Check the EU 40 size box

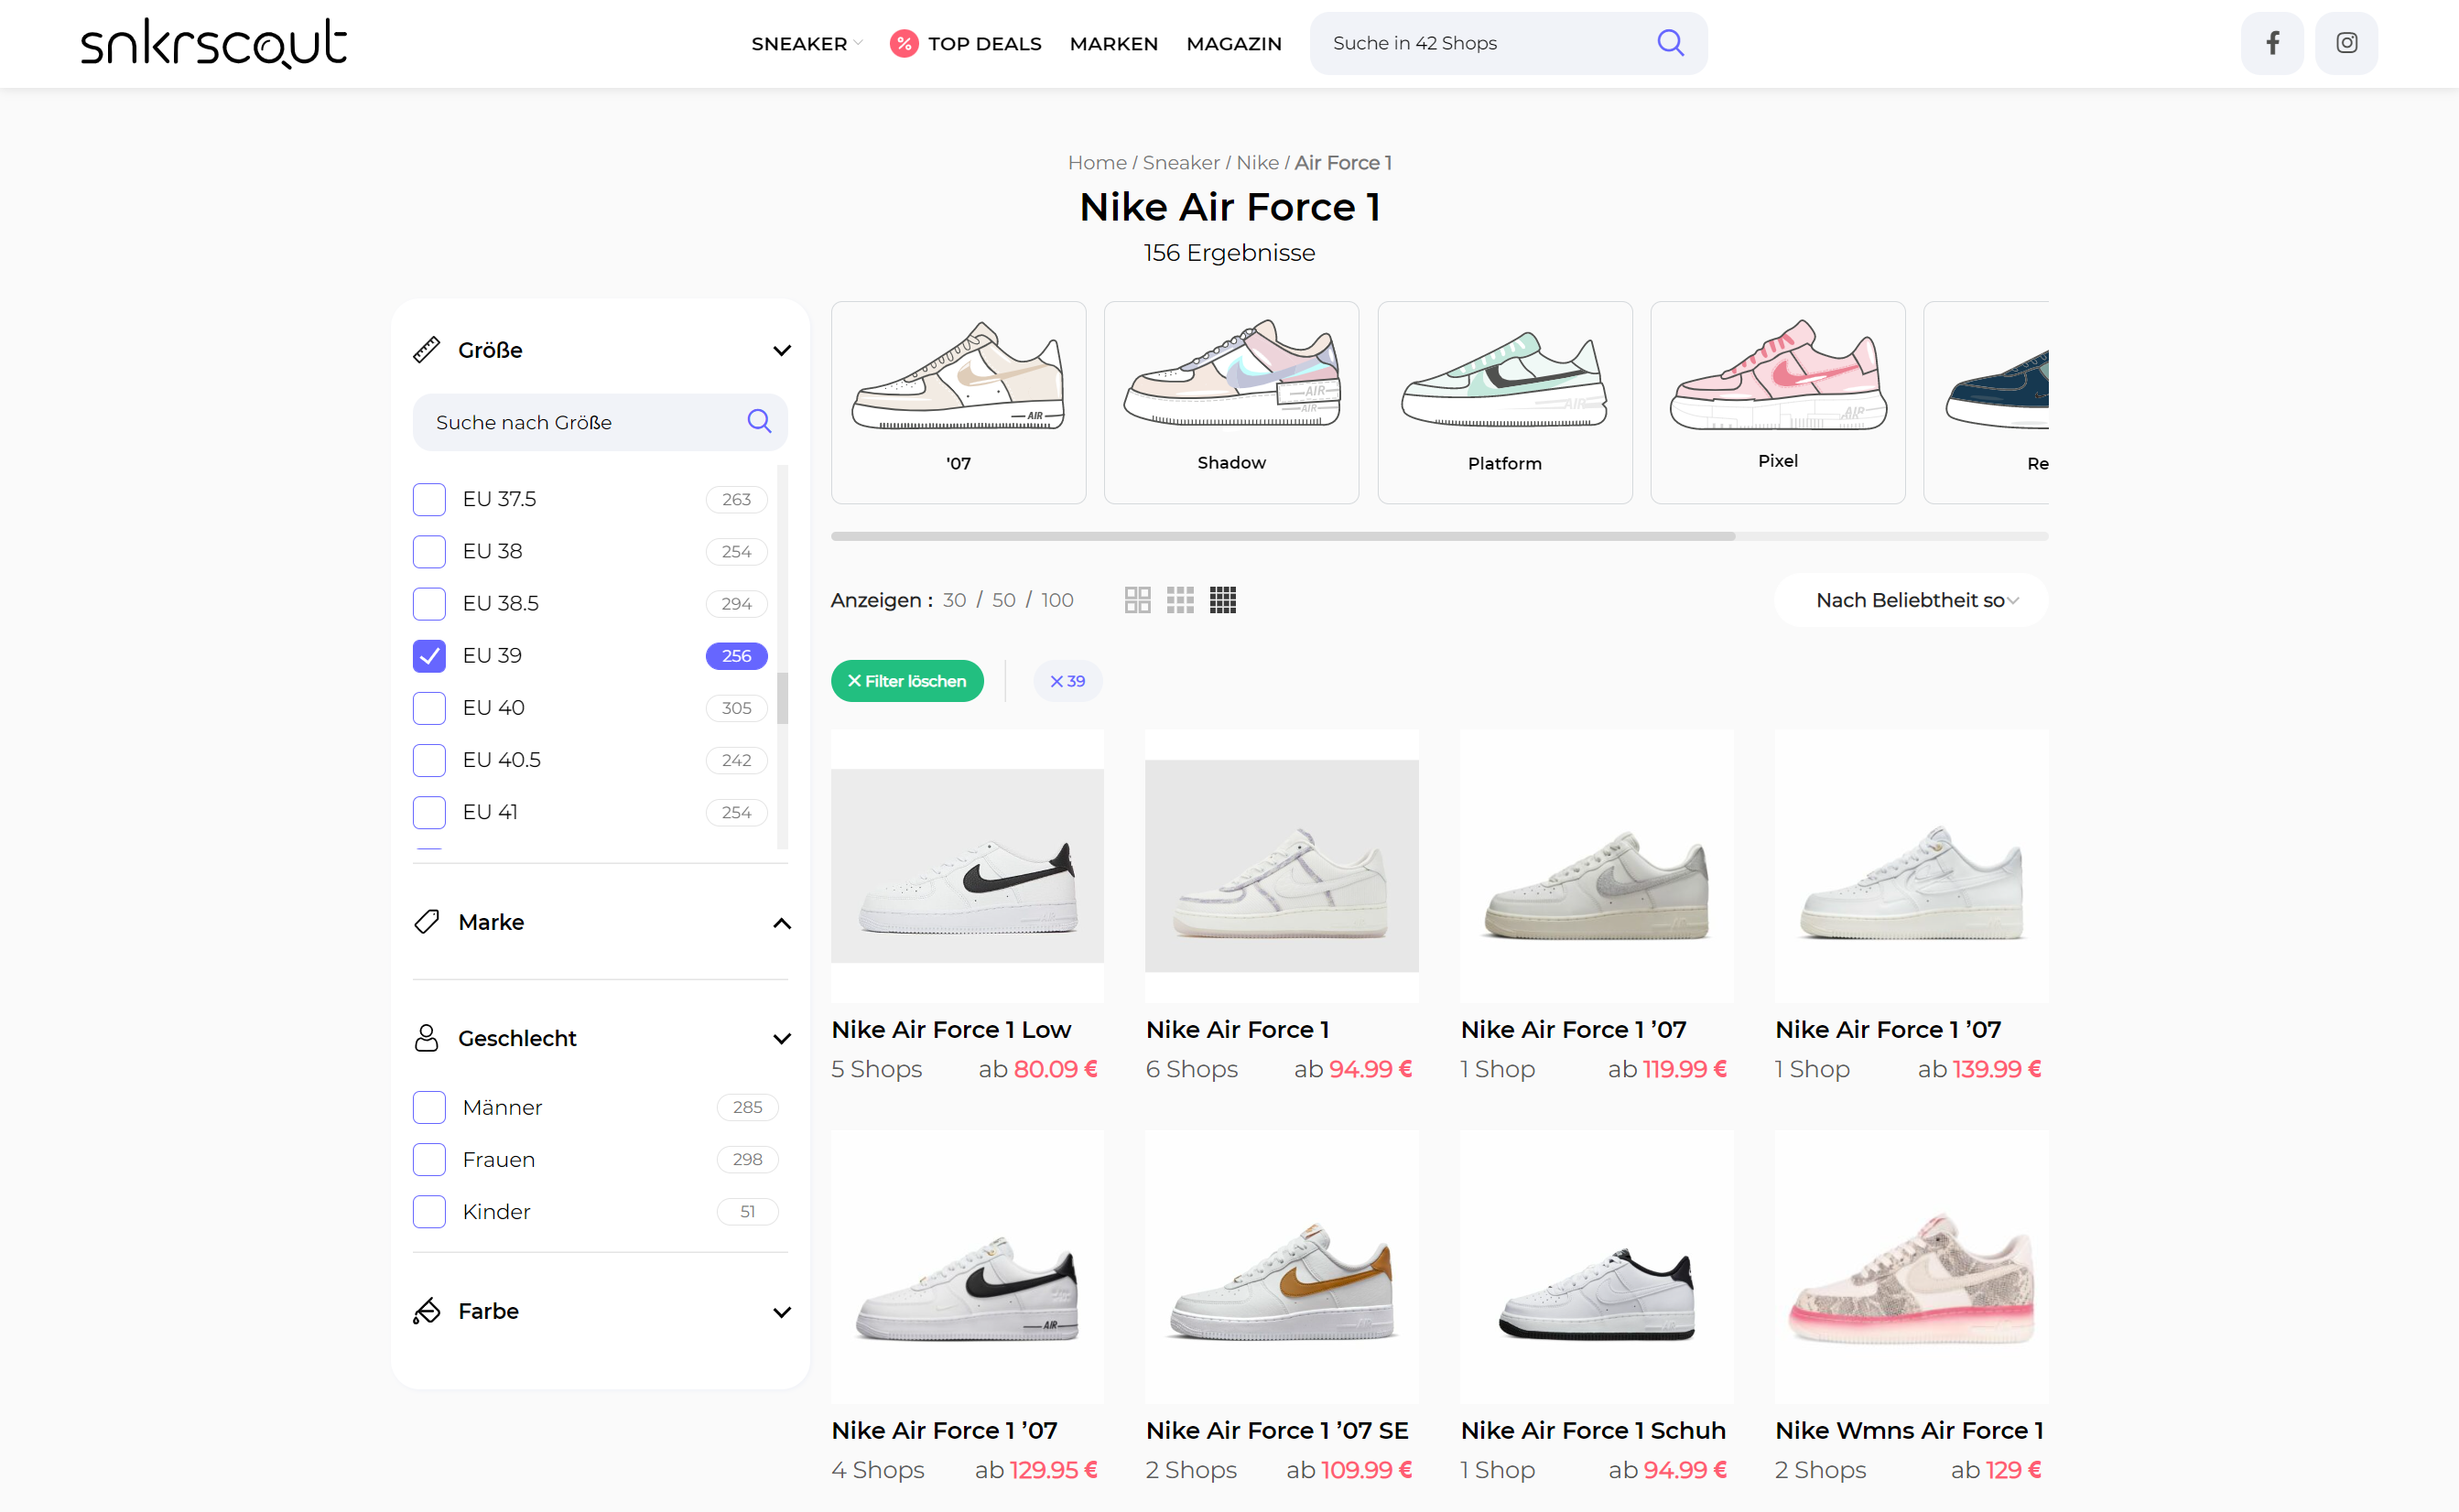coord(429,707)
